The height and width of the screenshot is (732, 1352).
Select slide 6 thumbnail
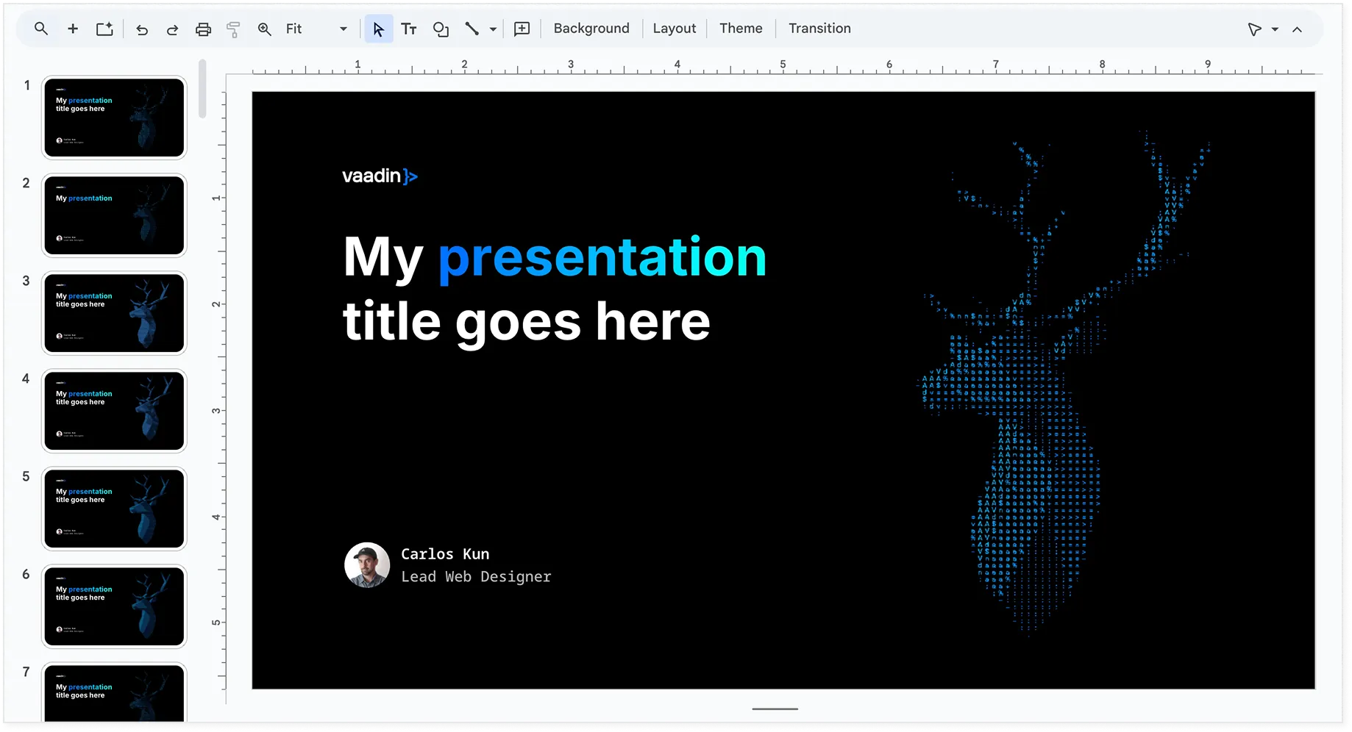114,606
